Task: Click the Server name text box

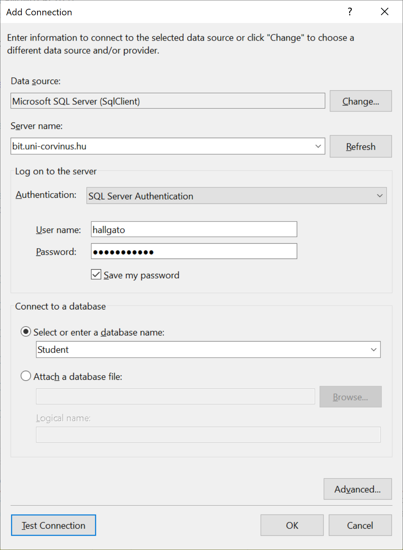Action: point(160,146)
